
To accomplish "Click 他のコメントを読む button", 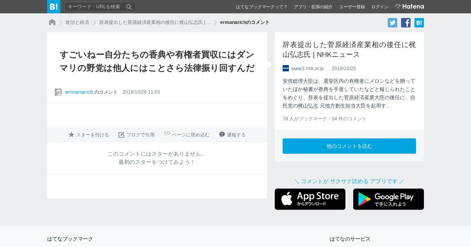I will click(349, 146).
